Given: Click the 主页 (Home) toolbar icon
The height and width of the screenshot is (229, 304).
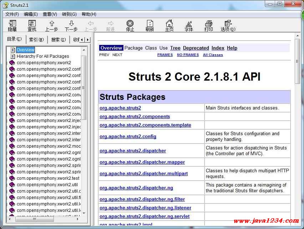Looking at the screenshot, I should coord(169,24).
